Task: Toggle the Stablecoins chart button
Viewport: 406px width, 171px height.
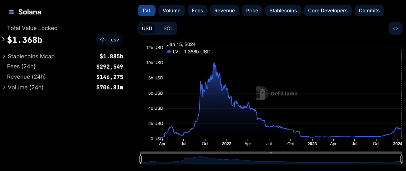Action: tap(283, 11)
